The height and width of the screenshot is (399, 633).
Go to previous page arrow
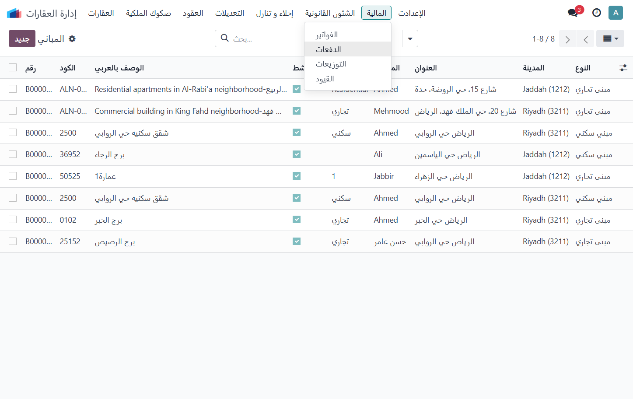pos(585,39)
